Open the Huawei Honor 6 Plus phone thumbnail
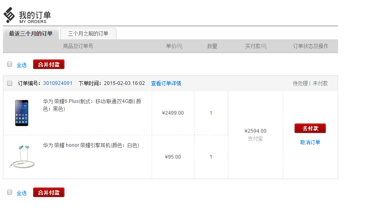The image size is (367, 208). [x=22, y=113]
